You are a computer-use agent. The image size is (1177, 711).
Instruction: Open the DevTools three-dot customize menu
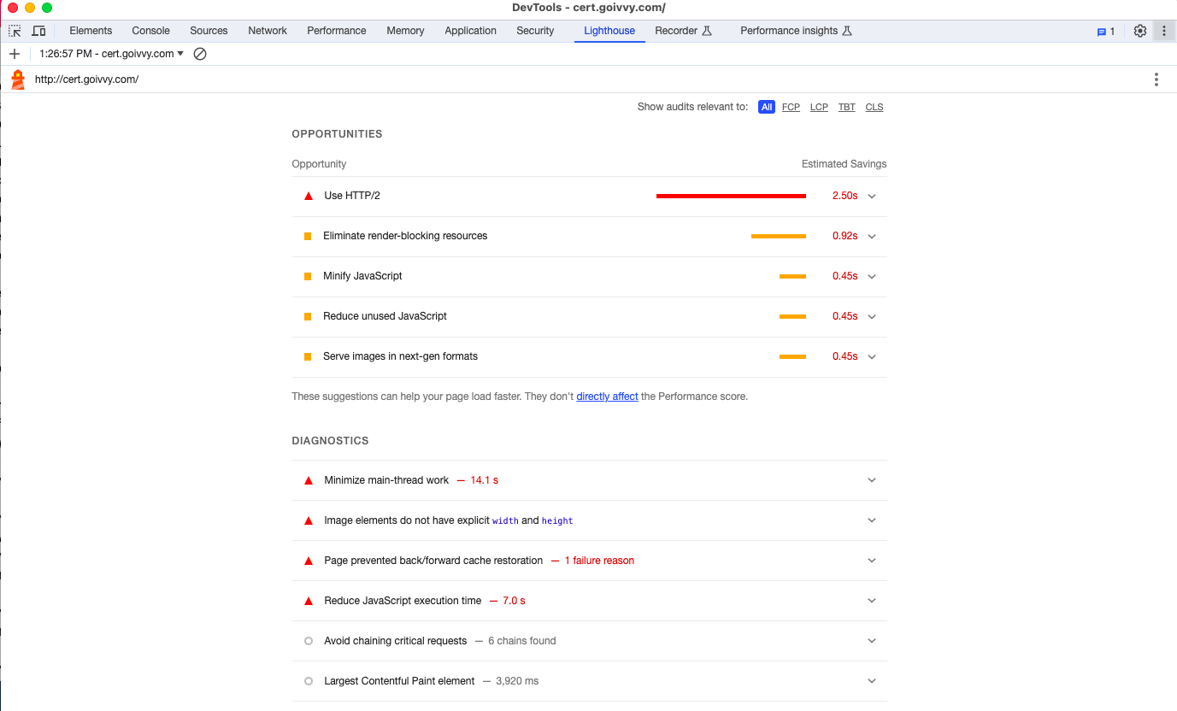pyautogui.click(x=1163, y=31)
